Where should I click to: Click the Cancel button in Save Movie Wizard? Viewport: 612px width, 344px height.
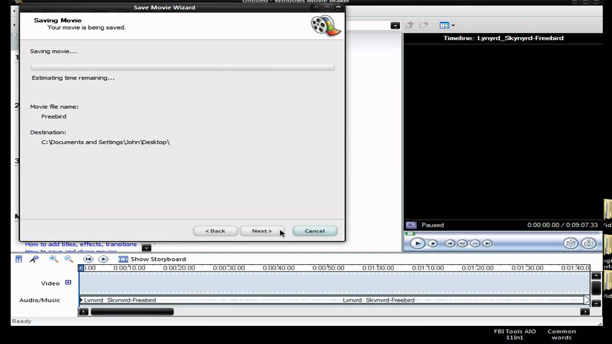[x=315, y=231]
